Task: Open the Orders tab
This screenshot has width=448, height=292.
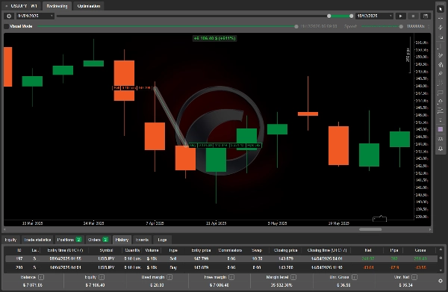Action: click(x=98, y=240)
